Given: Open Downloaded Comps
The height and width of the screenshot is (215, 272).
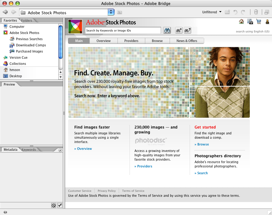Looking at the screenshot, I should pos(31,45).
